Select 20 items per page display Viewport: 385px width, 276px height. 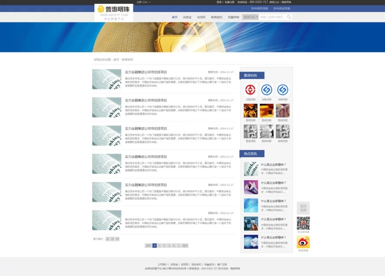tap(112, 238)
